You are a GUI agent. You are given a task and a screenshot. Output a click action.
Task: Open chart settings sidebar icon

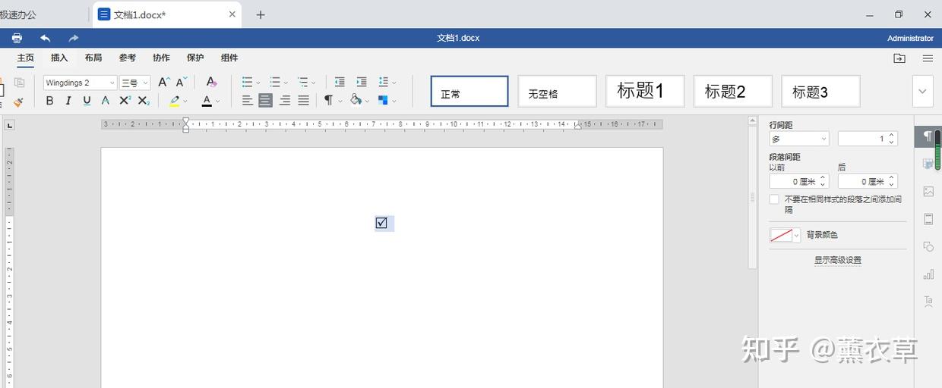[x=928, y=274]
